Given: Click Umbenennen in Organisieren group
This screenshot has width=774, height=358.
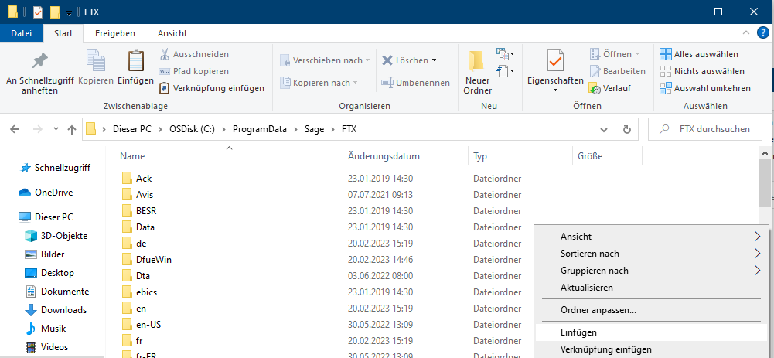Looking at the screenshot, I should [416, 83].
